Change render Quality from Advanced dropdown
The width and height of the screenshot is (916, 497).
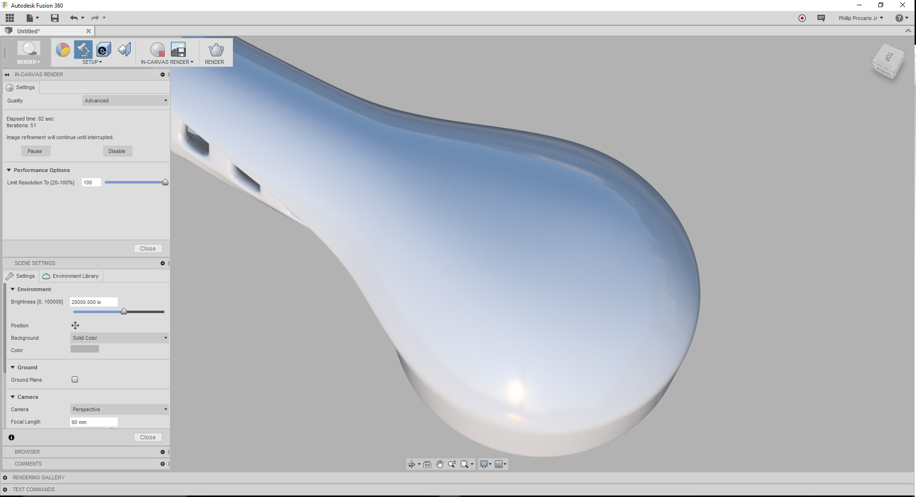coord(125,101)
